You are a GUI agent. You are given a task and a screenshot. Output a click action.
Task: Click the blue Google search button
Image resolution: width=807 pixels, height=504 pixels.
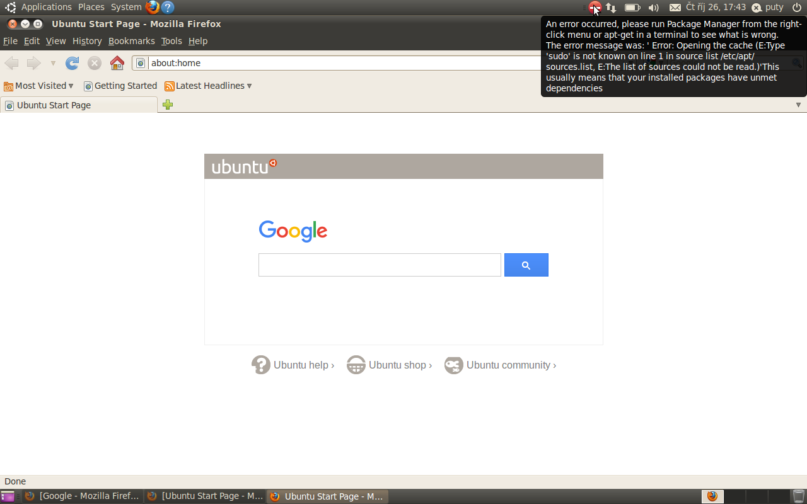(x=526, y=265)
